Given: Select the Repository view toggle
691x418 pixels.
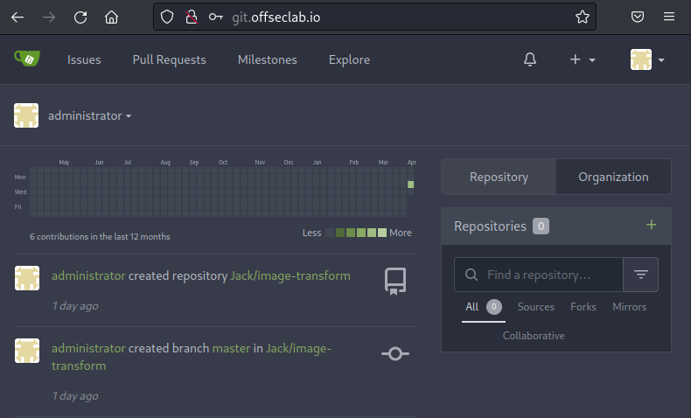Looking at the screenshot, I should click(499, 177).
